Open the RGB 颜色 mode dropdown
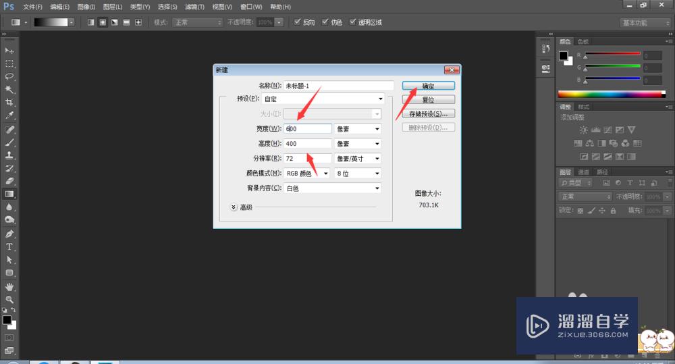Image resolution: width=675 pixels, height=364 pixels. click(x=307, y=173)
